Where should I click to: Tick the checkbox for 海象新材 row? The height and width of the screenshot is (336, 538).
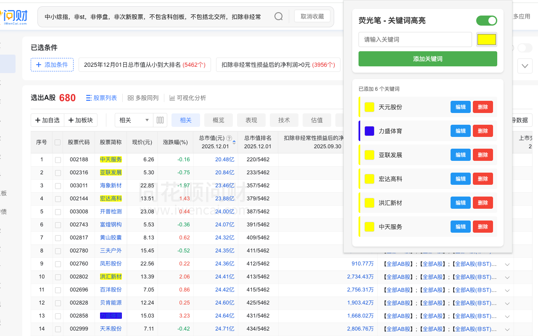(58, 186)
